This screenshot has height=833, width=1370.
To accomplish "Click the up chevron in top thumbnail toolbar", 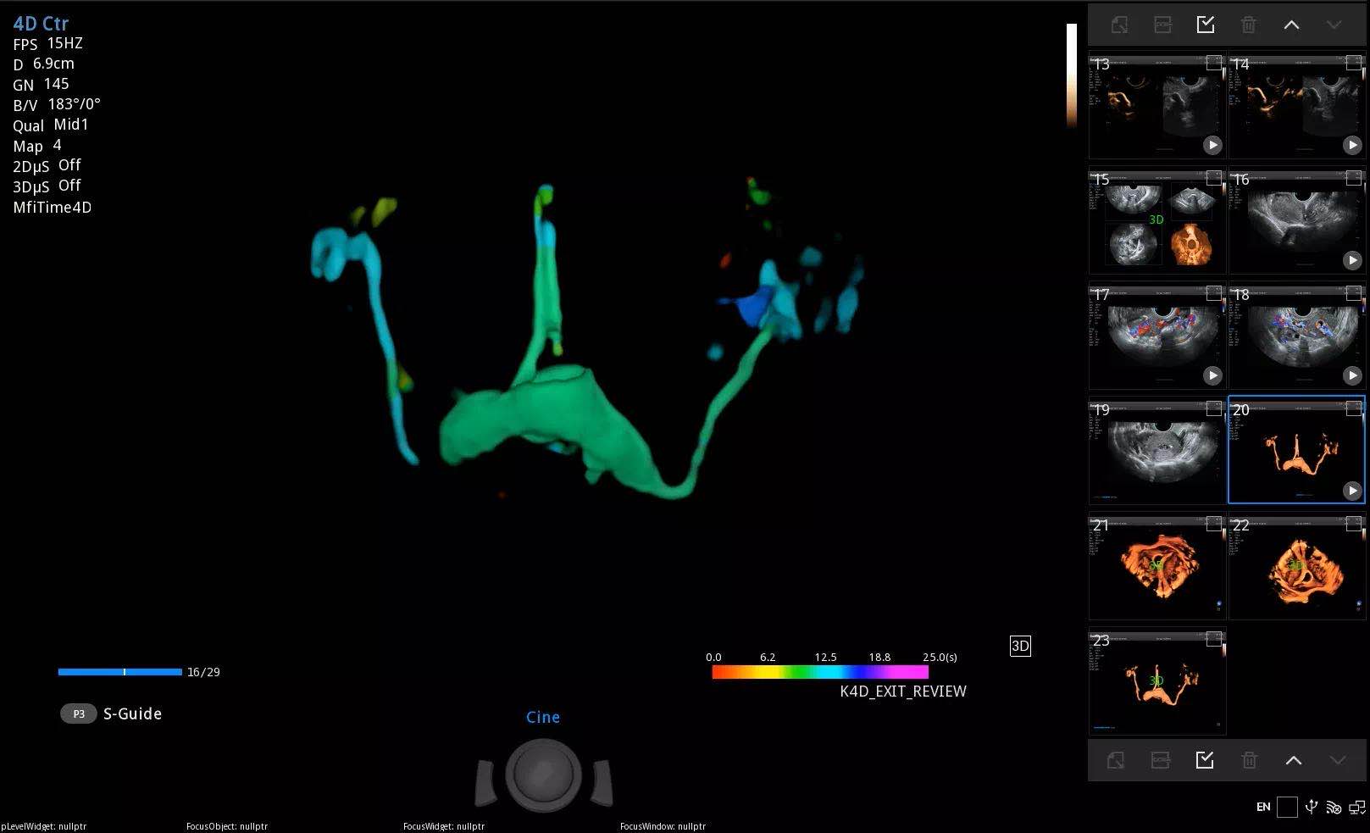I will point(1291,25).
